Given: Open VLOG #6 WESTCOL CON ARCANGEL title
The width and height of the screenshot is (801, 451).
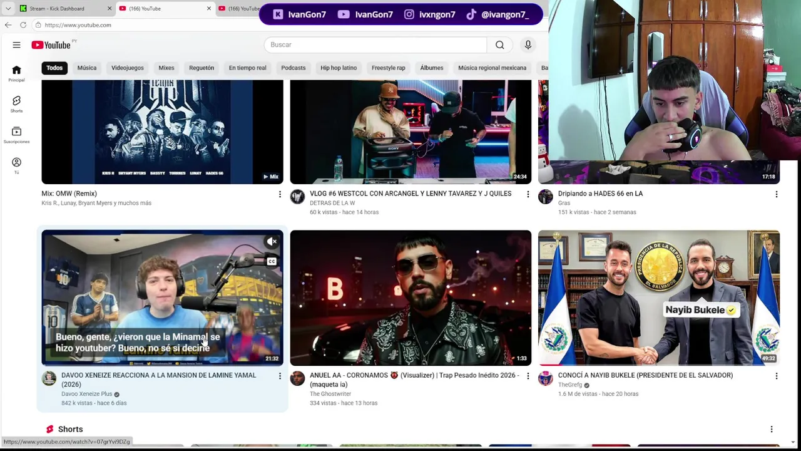Looking at the screenshot, I should pos(411,194).
